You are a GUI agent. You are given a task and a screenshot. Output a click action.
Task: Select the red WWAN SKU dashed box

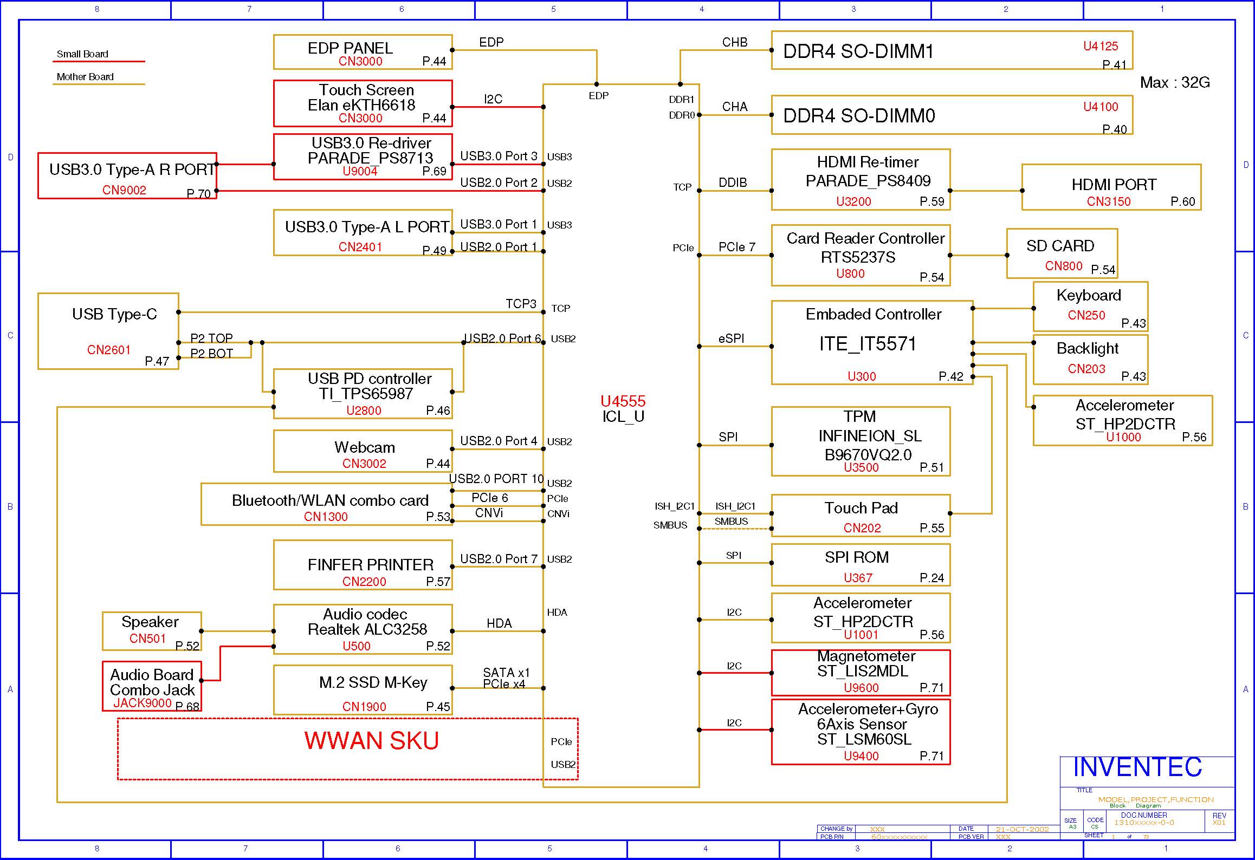click(371, 741)
